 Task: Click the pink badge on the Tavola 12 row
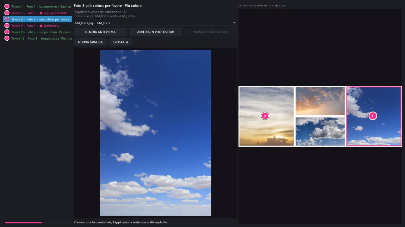[7, 38]
